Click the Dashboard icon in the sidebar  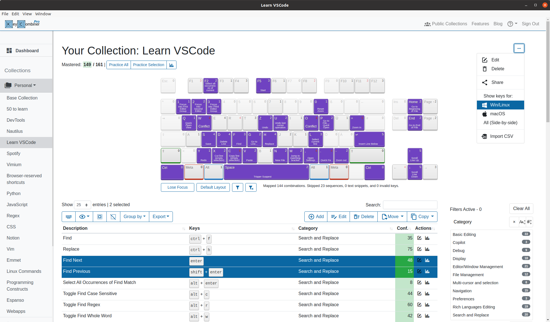point(9,50)
